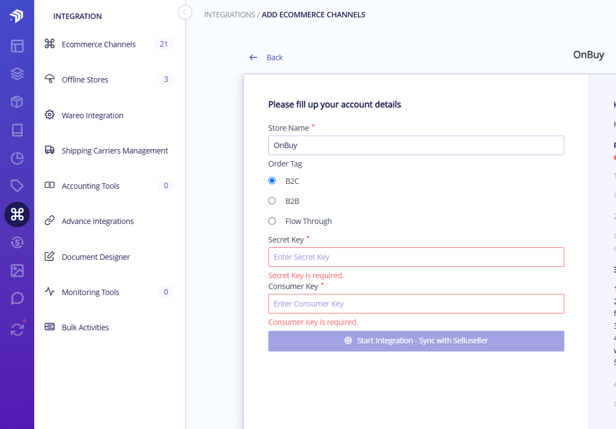Click the Shipping Carriers truck icon

49,150
